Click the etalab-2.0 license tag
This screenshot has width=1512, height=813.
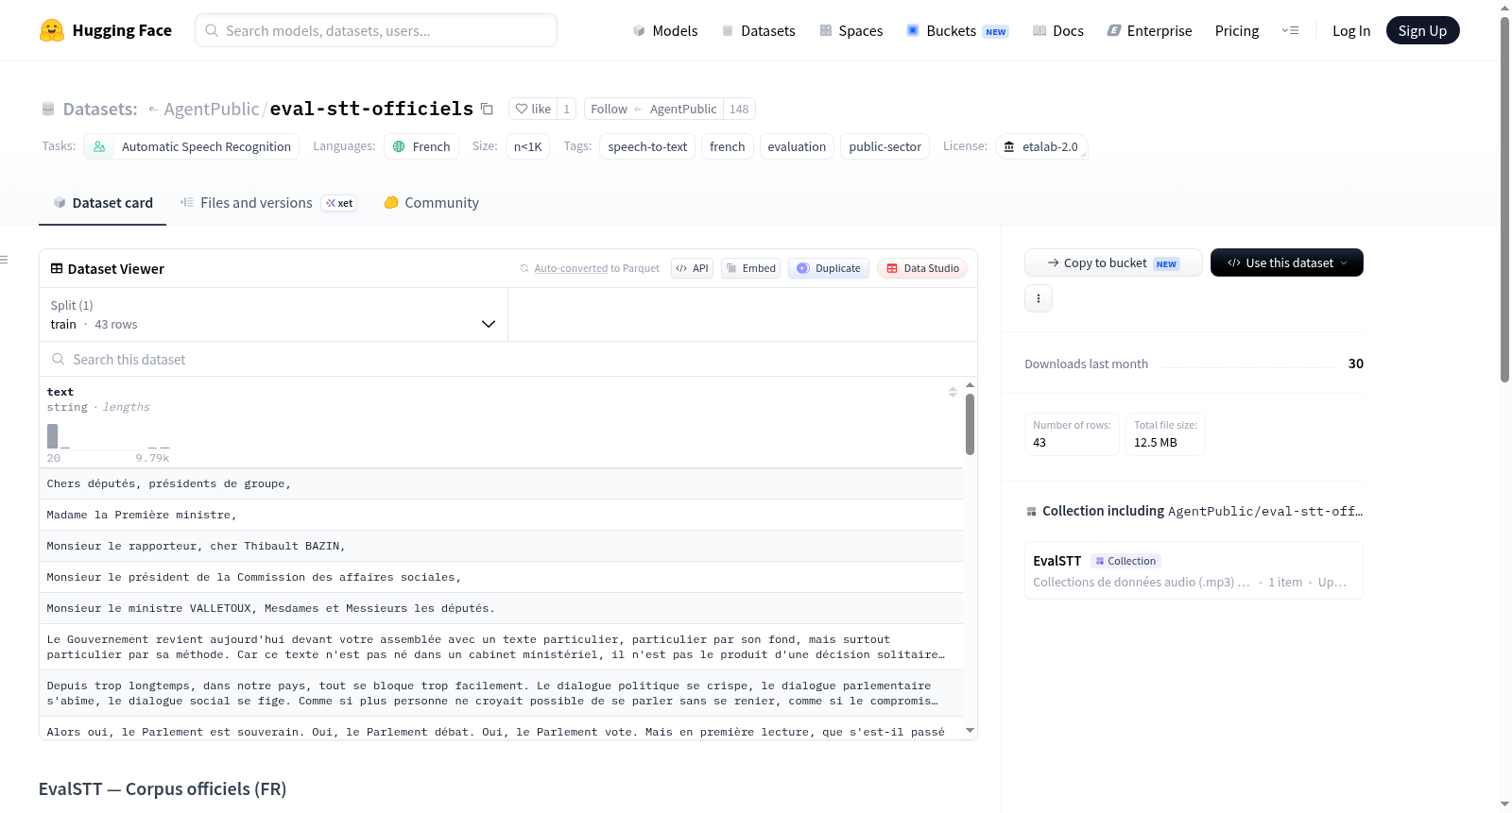(x=1041, y=146)
